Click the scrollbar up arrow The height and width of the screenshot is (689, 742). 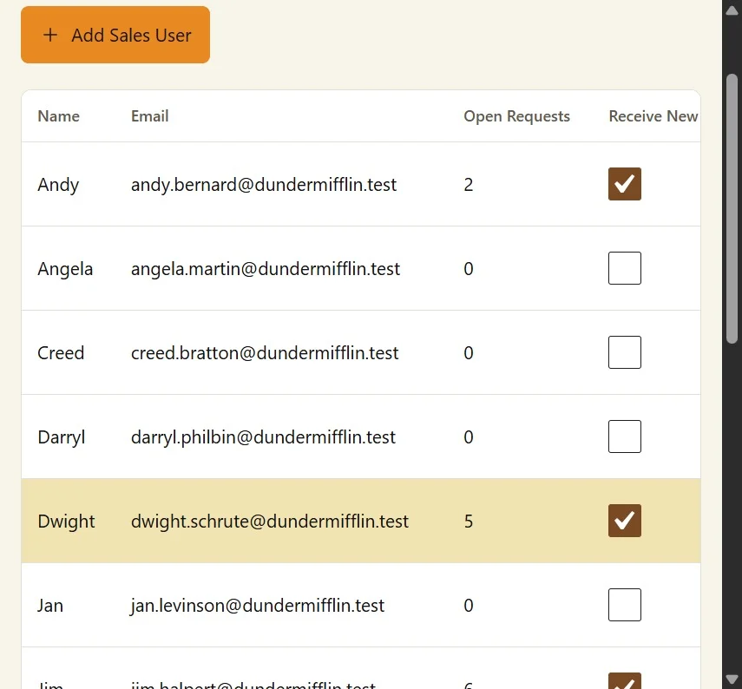pos(732,10)
